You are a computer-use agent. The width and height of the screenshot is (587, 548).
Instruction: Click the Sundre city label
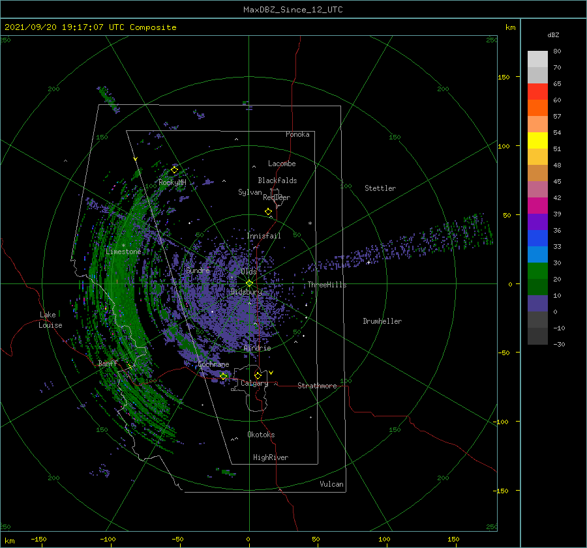(198, 270)
